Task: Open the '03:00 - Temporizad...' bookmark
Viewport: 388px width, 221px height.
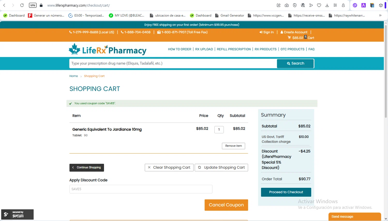Action: coord(86,16)
